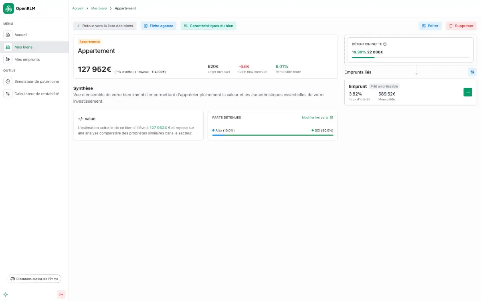
Task: Click the logout icon at bottom left
Action: [61, 295]
